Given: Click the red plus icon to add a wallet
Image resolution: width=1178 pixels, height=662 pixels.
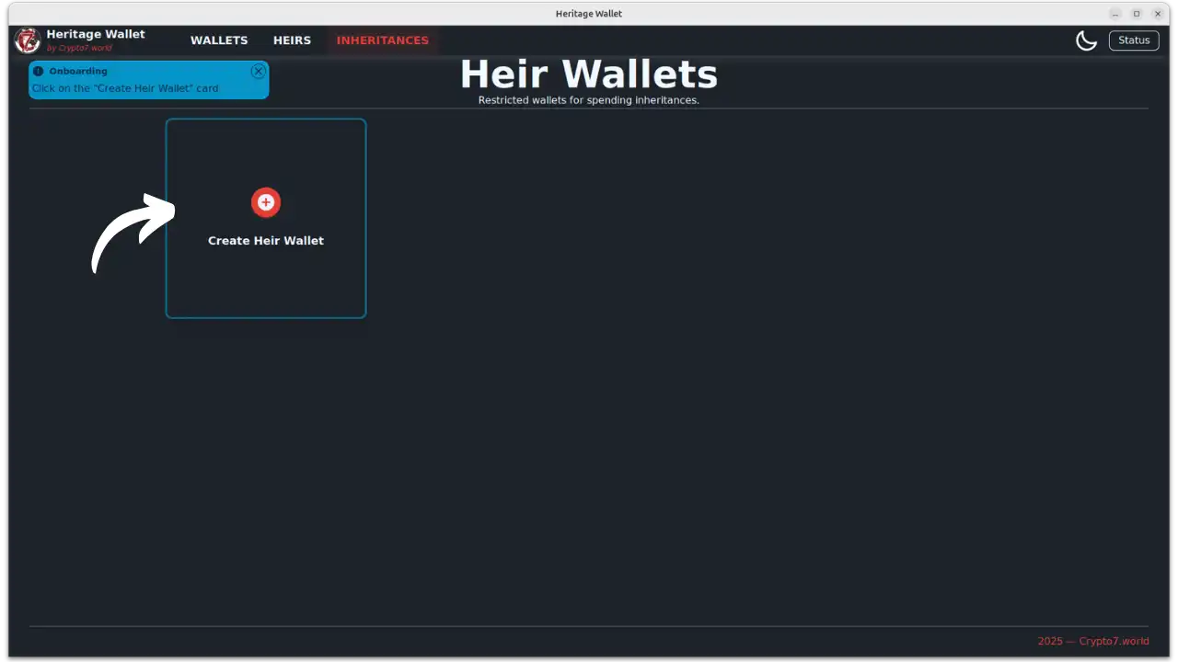Looking at the screenshot, I should [x=266, y=202].
